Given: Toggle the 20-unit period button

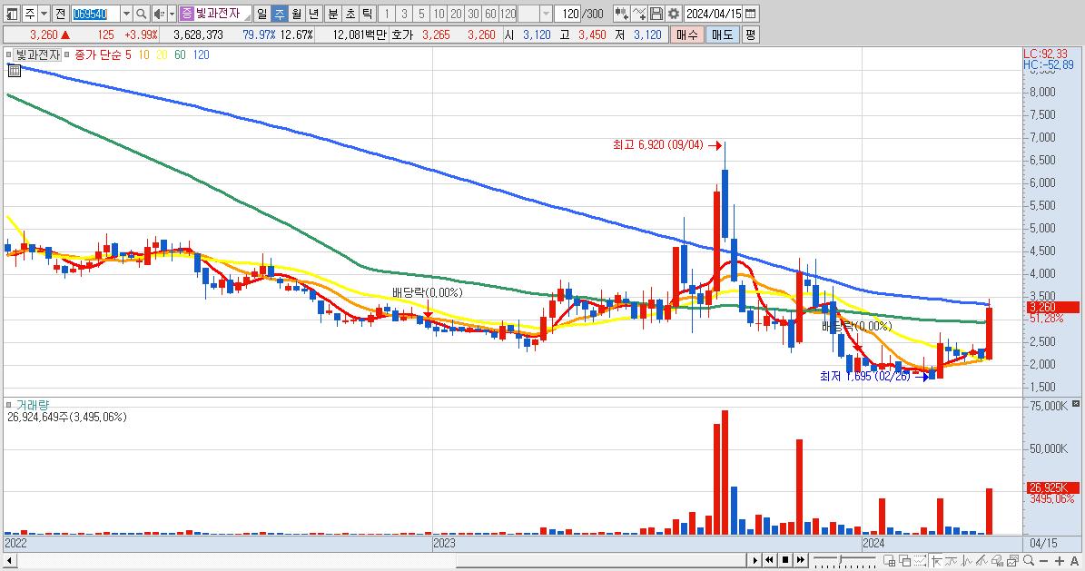Looking at the screenshot, I should click(456, 13).
